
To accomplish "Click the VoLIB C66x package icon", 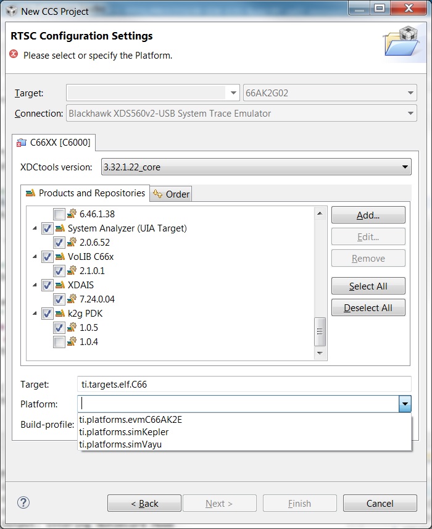I will click(60, 257).
